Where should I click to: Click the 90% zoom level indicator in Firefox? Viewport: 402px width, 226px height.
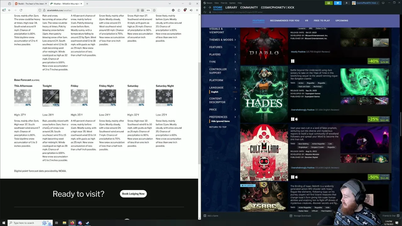148,10
